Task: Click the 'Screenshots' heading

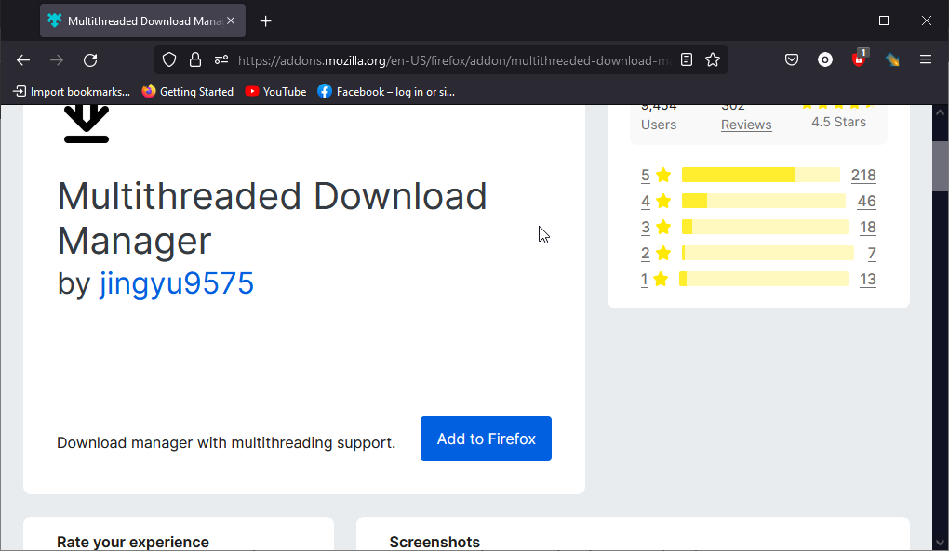Action: [434, 542]
